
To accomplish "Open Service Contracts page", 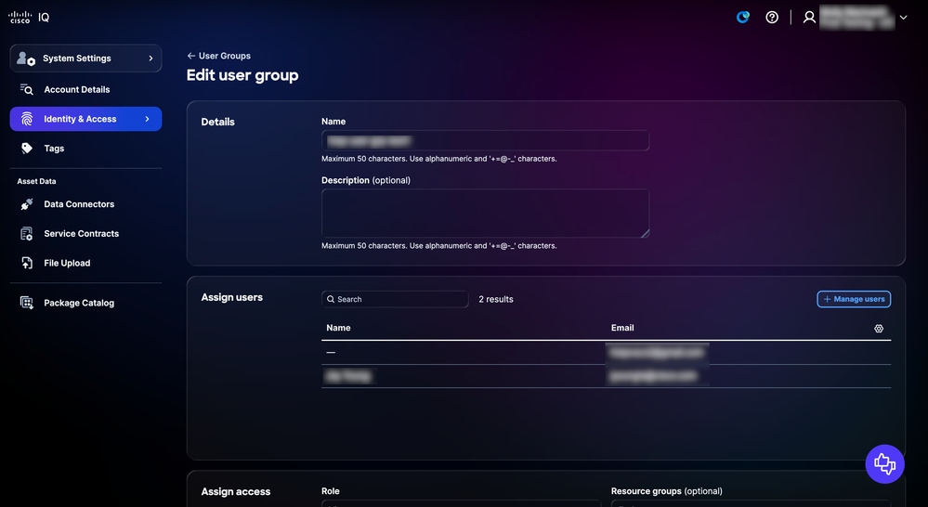I will click(x=81, y=234).
